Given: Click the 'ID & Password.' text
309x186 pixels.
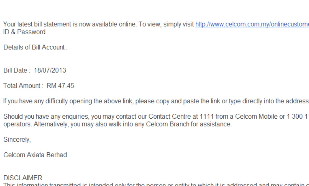Looking at the screenshot, I should pyautogui.click(x=25, y=32).
